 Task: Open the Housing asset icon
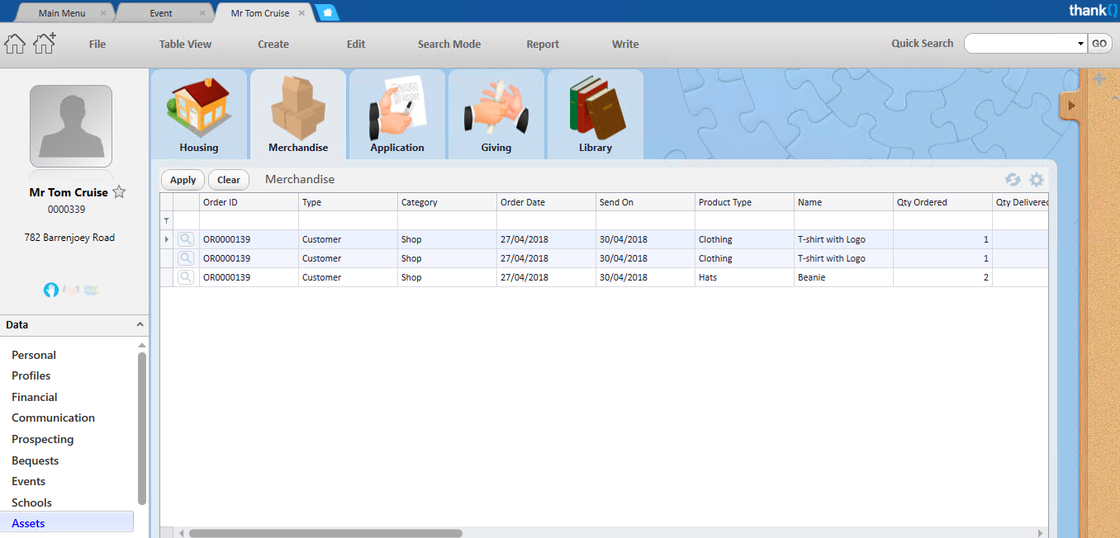point(199,108)
